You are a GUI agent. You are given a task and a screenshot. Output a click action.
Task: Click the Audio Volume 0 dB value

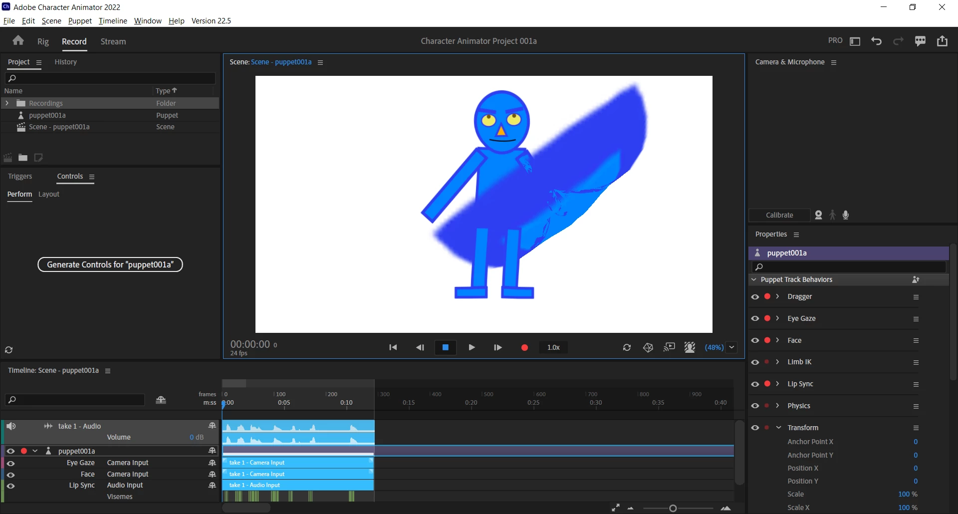(x=197, y=437)
